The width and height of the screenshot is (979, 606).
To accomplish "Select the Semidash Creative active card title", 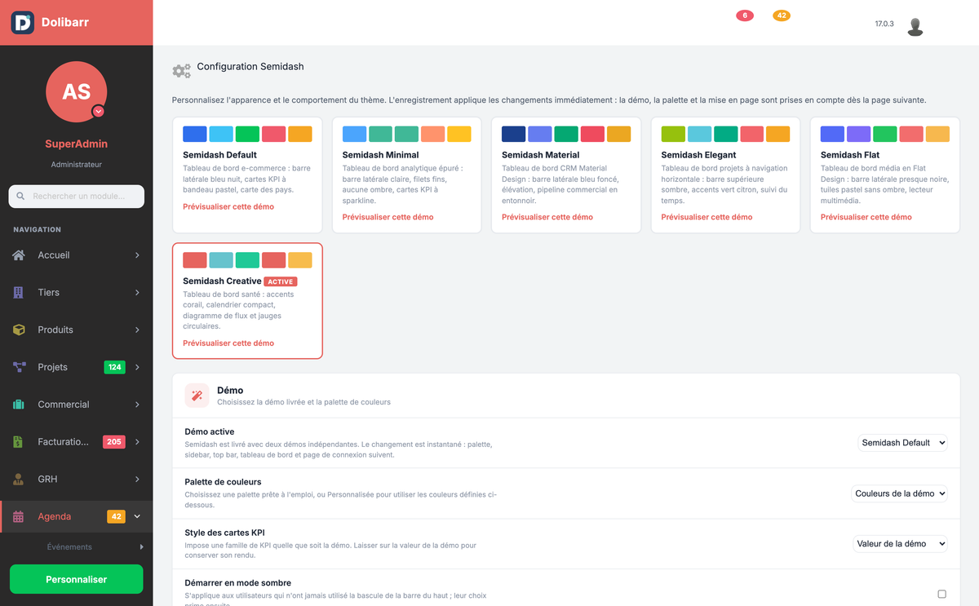I will click(x=222, y=281).
